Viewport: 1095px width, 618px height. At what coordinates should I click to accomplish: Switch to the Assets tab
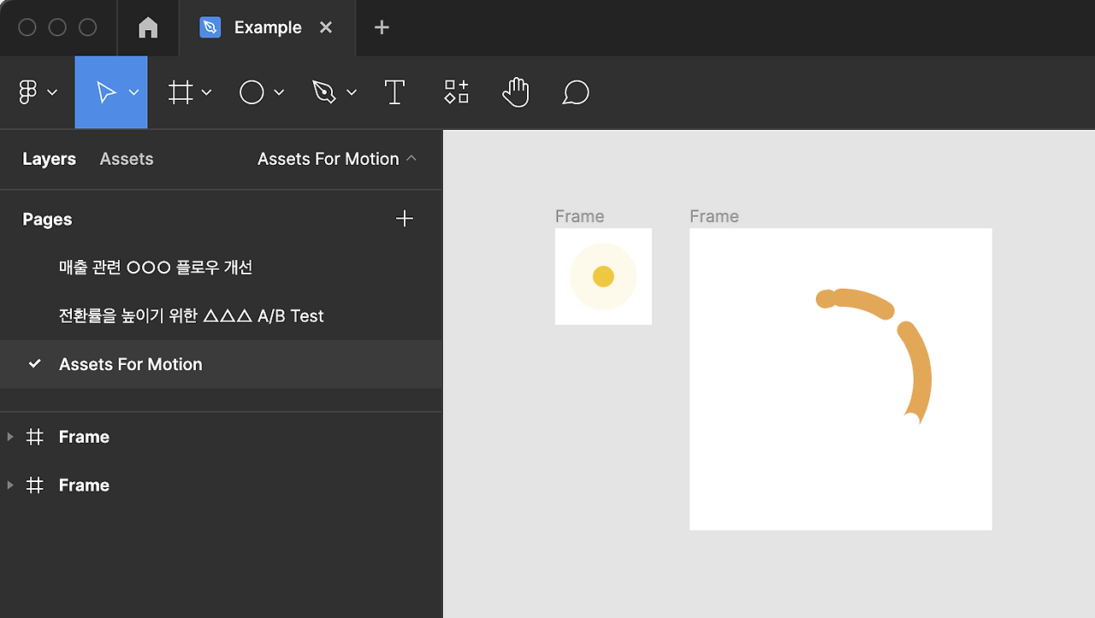pos(127,159)
